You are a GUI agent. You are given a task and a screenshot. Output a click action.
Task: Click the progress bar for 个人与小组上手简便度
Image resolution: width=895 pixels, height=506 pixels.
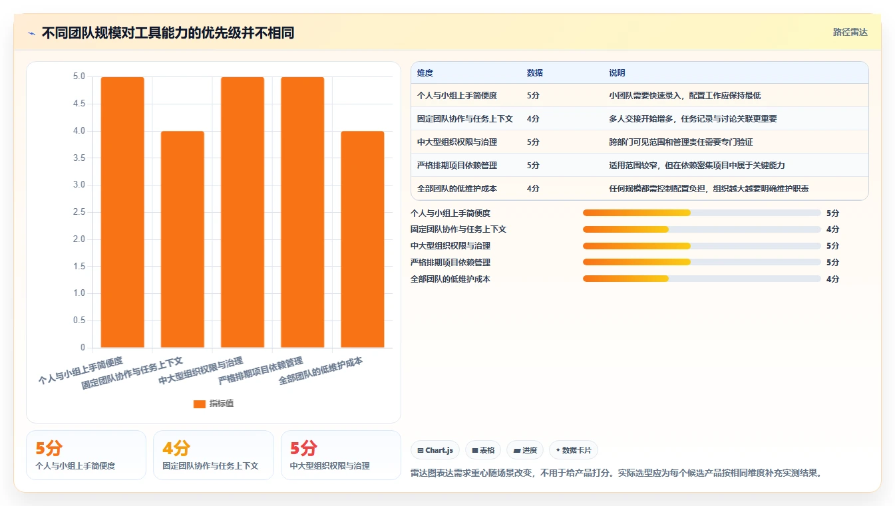(x=702, y=213)
